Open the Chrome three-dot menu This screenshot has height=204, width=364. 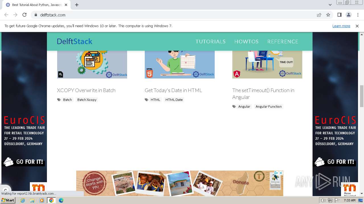[358, 15]
